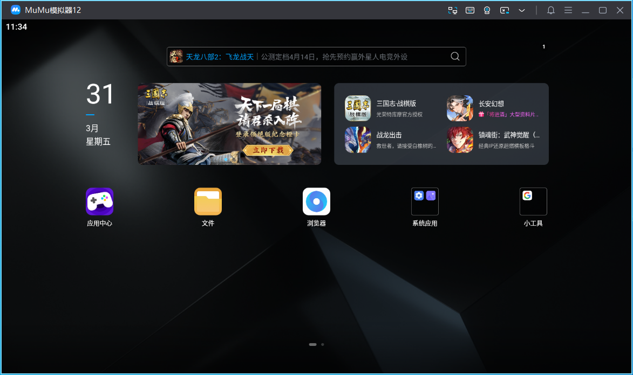
Task: Click the 天龙八部2 game icon in search bar
Action: coord(176,57)
